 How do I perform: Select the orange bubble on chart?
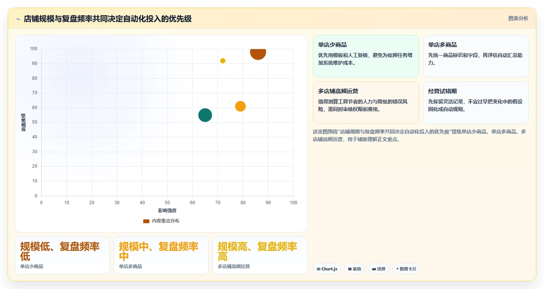(x=240, y=106)
